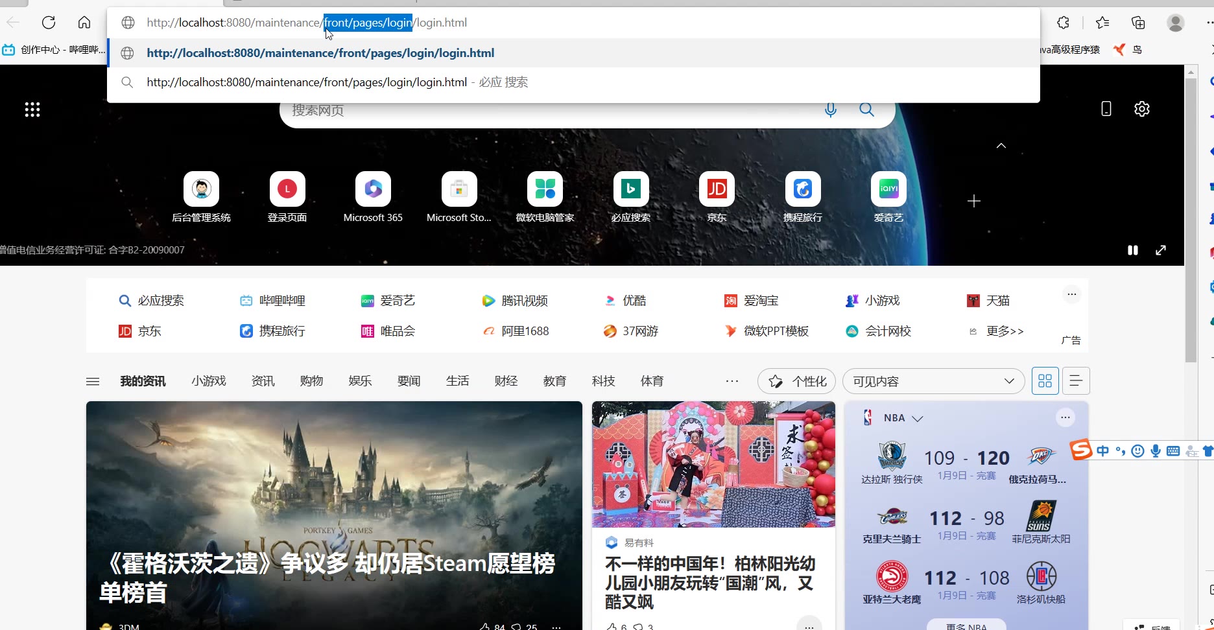Open the 霍格沃茨之遗 news article image

[x=334, y=515]
